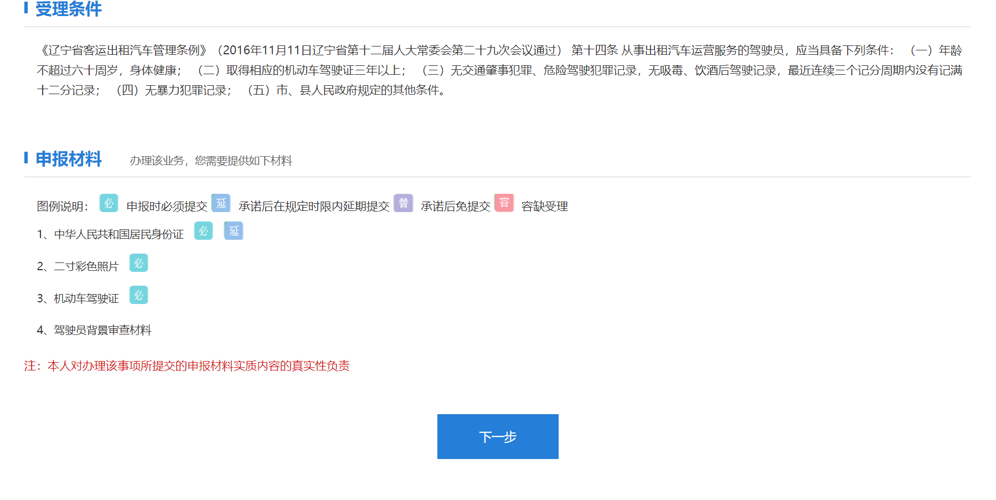Select the 二寸彩色照片 material item
The width and height of the screenshot is (996, 500).
tap(86, 267)
